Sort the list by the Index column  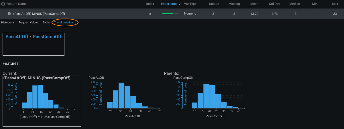pyautogui.click(x=150, y=4)
